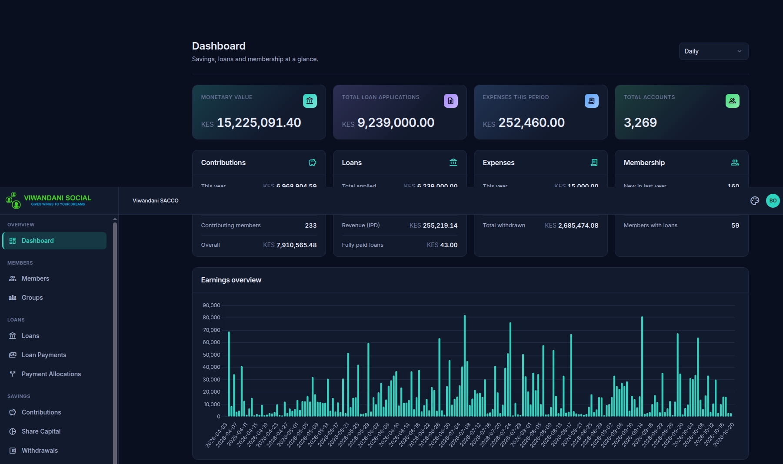Open the Groups page
Image resolution: width=783 pixels, height=464 pixels.
[54, 298]
